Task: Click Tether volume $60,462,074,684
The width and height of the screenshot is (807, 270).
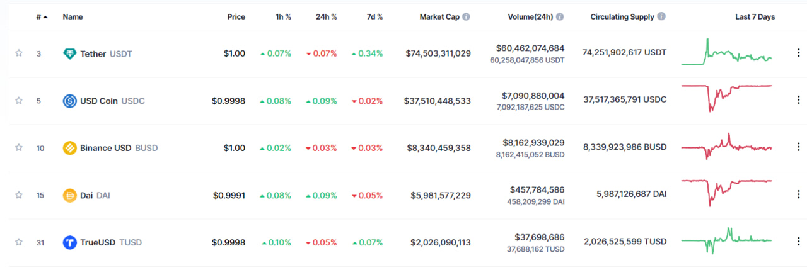Action: [530, 48]
